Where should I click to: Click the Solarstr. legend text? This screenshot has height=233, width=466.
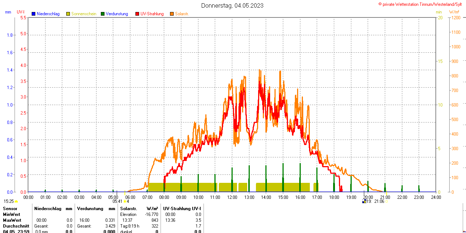tap(182, 14)
